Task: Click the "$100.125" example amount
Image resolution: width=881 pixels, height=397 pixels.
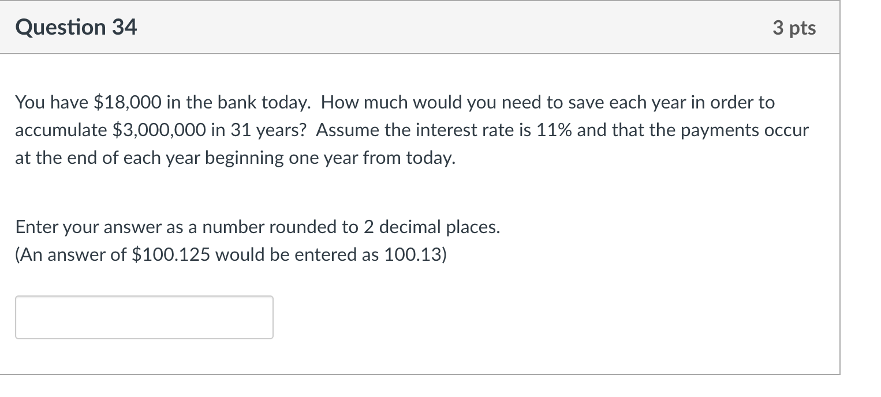Action: pyautogui.click(x=173, y=255)
